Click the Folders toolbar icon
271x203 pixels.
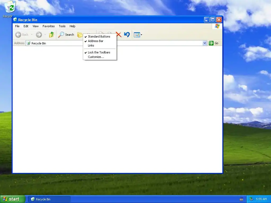[x=80, y=35]
